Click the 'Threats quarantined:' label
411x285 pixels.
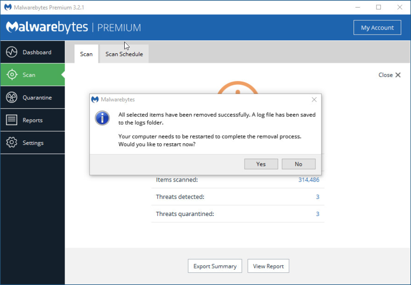185,214
